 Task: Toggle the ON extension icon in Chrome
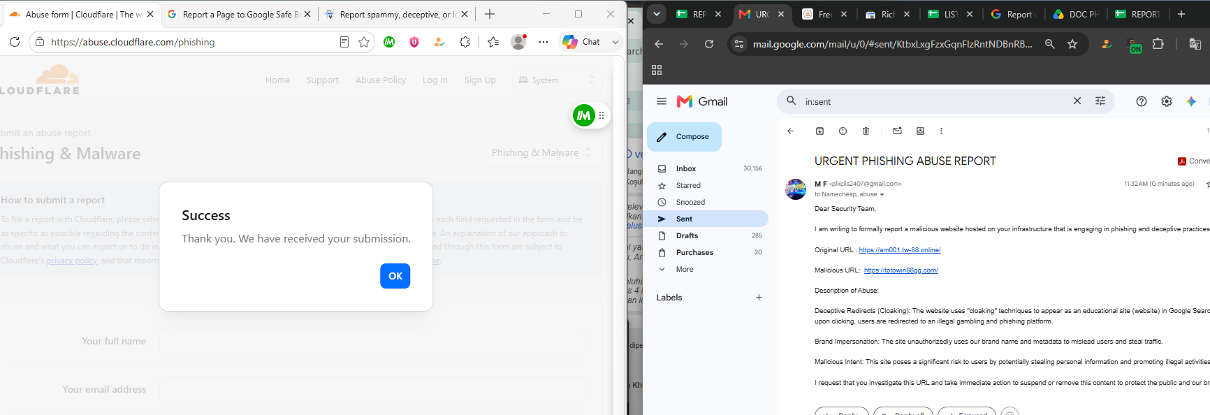[x=1135, y=45]
